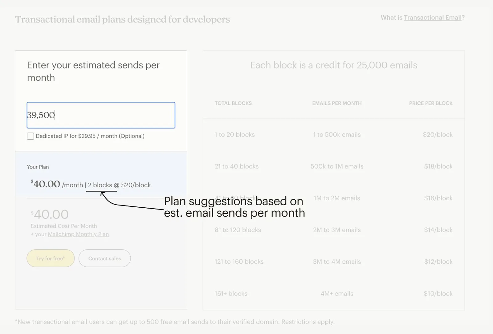The image size is (493, 334).
Task: Open the Mailchimp Monthly Plan link
Action: point(78,234)
